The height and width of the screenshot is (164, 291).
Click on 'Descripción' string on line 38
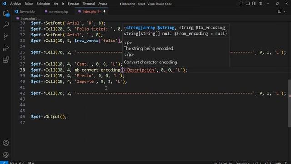(x=140, y=70)
